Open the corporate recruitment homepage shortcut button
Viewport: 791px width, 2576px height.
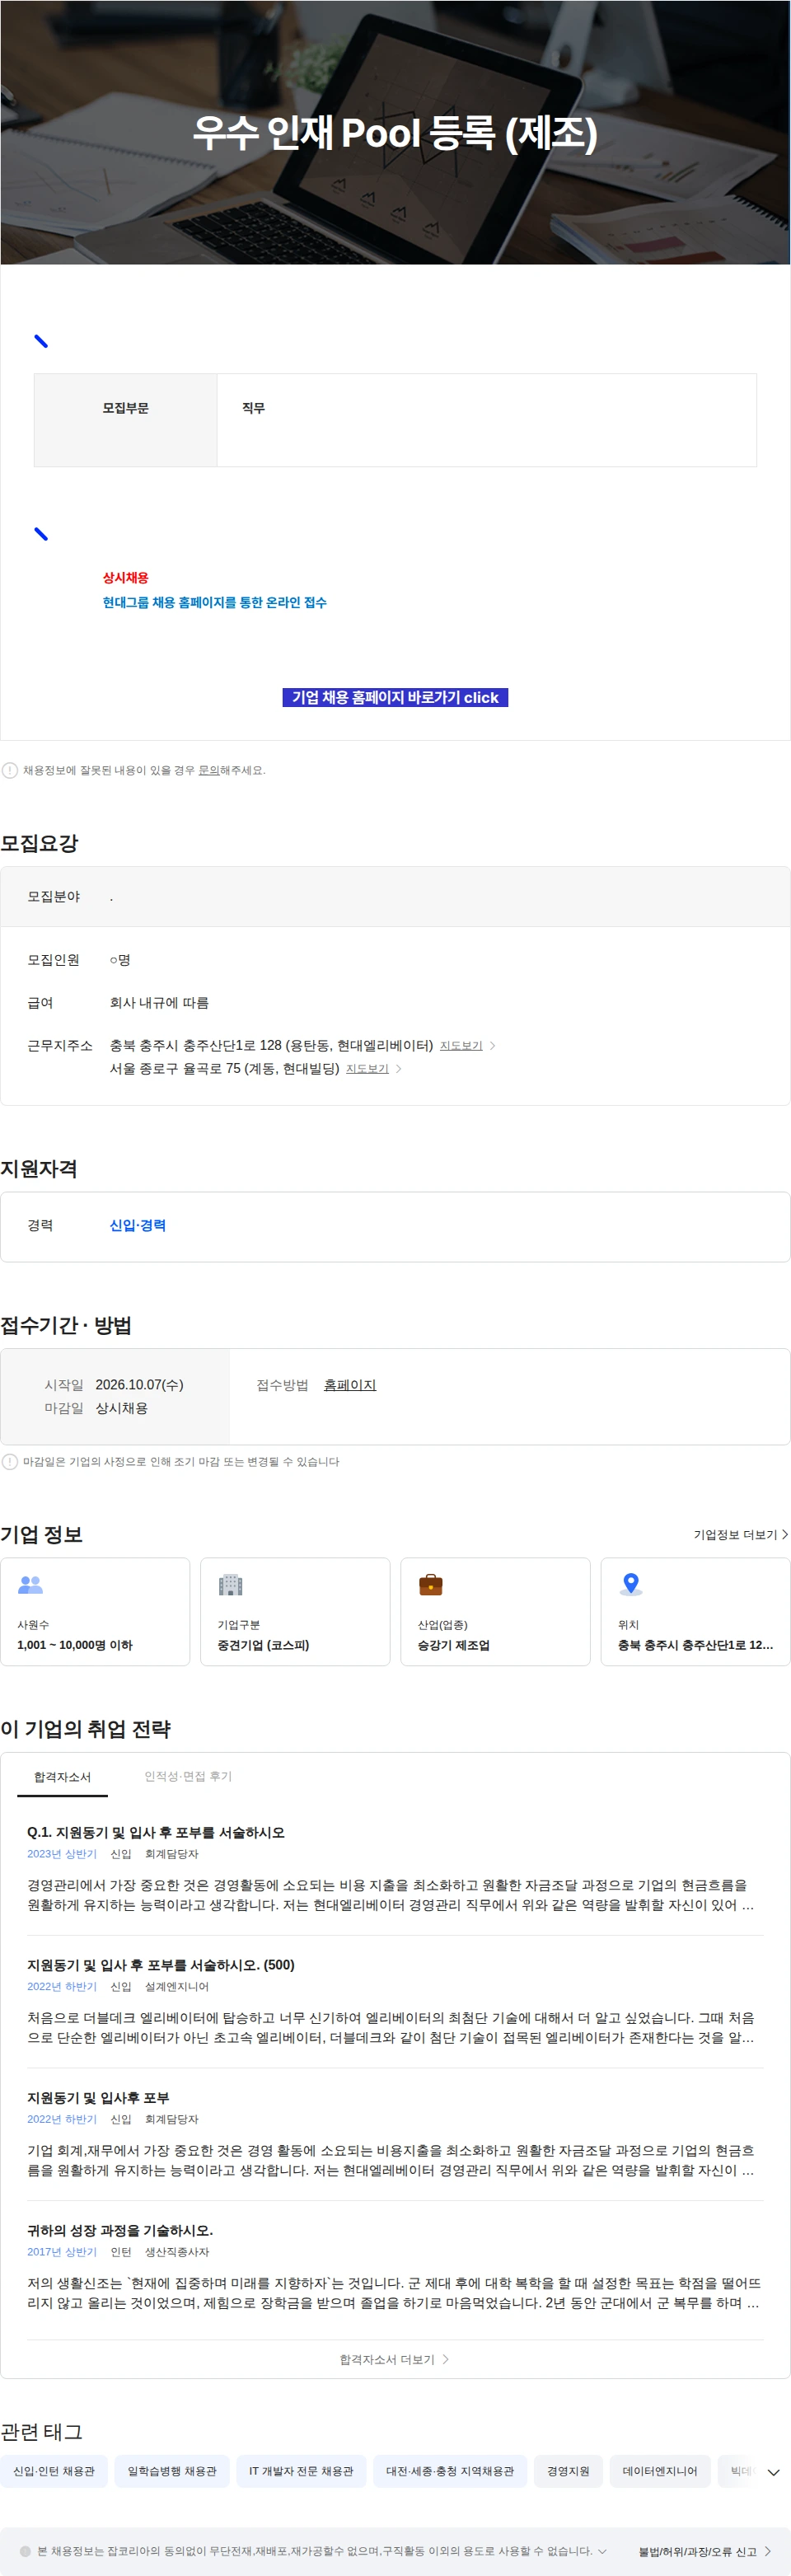[x=395, y=697]
